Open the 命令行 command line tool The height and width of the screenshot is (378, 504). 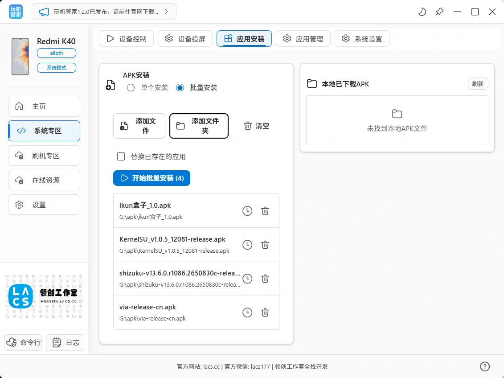click(x=23, y=342)
